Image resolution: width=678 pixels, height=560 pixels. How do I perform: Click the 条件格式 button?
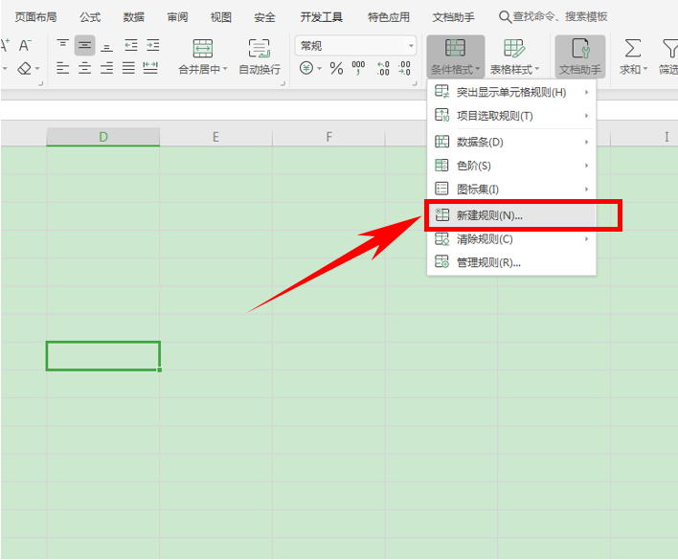pos(455,56)
